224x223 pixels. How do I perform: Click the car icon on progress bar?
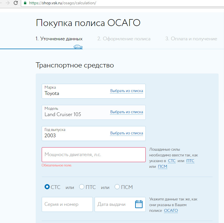78,47
